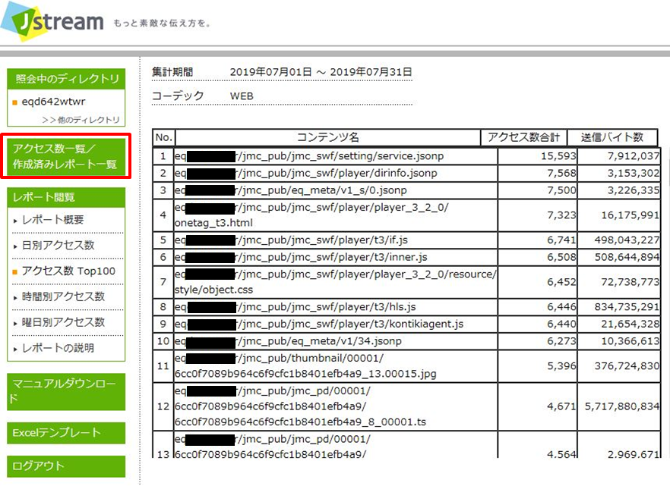Viewport: 670px width, 486px height.
Task: Select the eqd642wtwr directory entry
Action: pyautogui.click(x=53, y=102)
